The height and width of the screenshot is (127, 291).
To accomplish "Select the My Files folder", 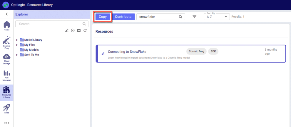I will tap(28, 45).
